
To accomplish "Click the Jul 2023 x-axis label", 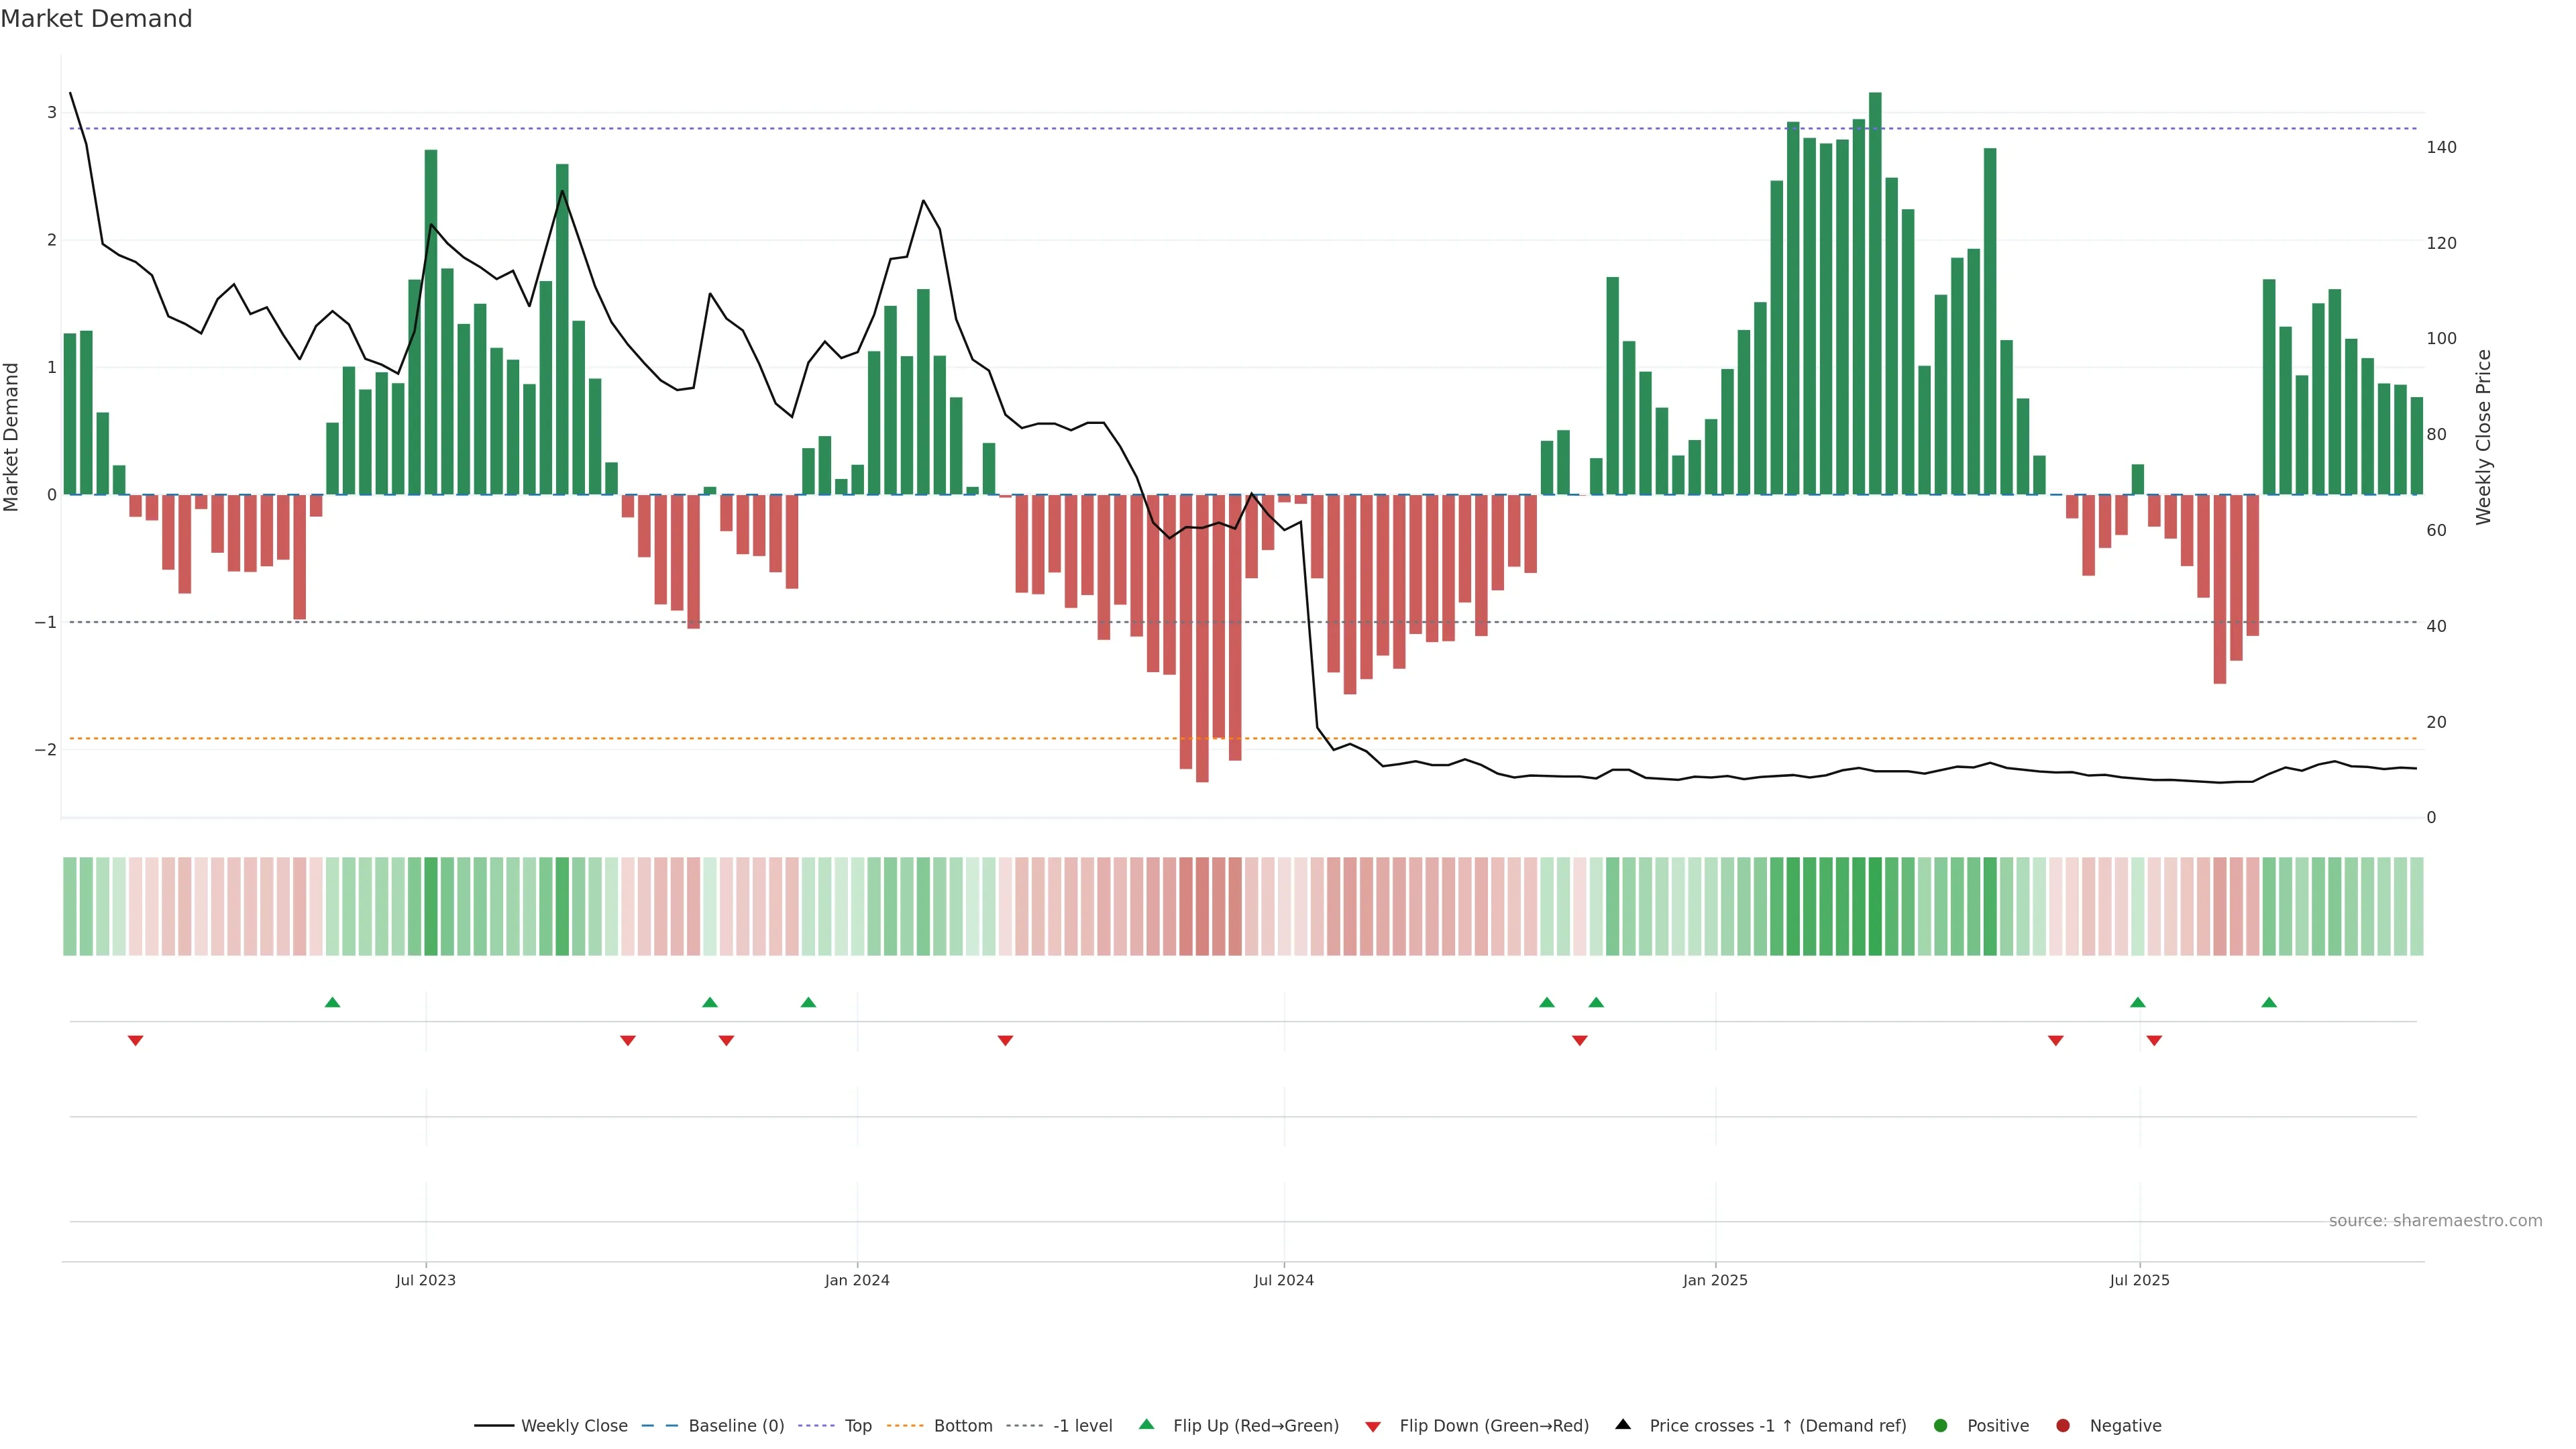I will 426,1280.
